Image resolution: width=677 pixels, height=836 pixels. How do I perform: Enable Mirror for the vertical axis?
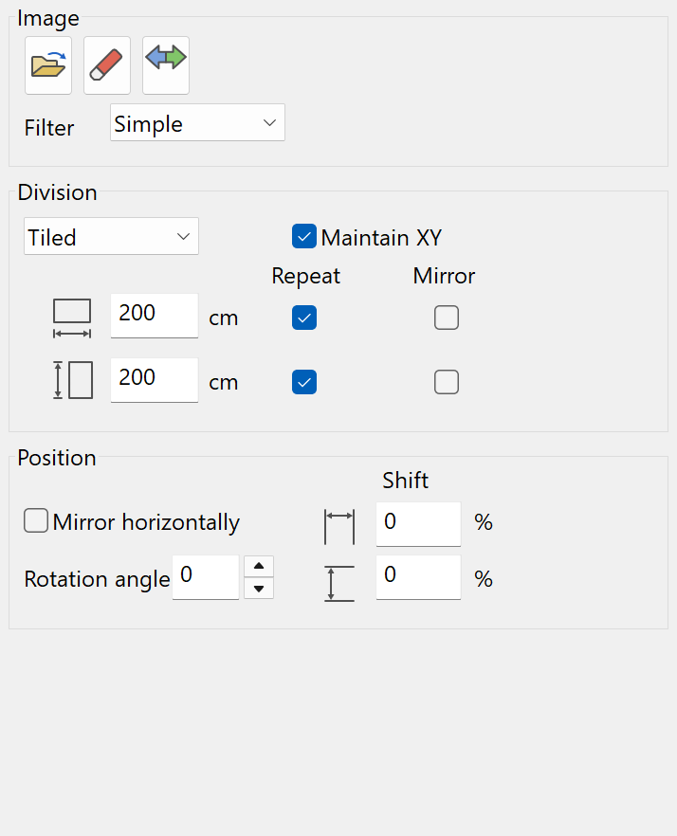[447, 381]
